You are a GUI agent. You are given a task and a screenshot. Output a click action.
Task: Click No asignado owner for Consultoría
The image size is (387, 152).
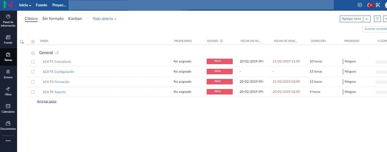pyautogui.click(x=182, y=61)
